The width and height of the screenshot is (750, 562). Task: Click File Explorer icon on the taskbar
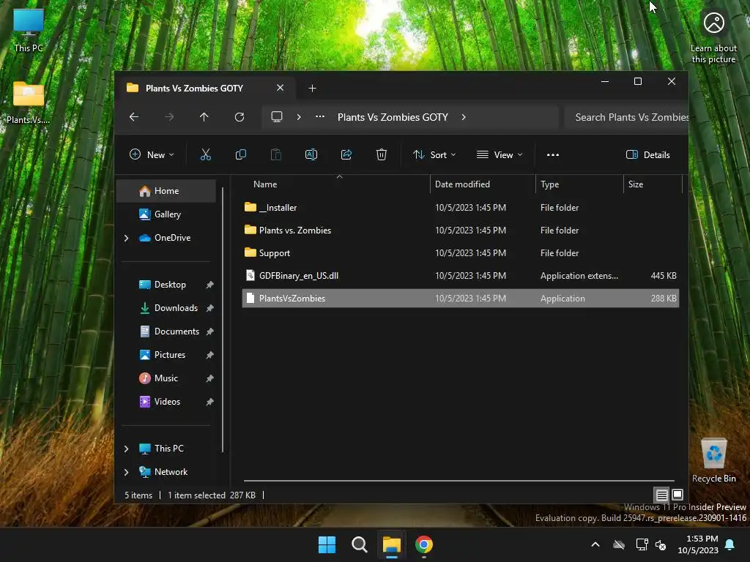click(391, 544)
